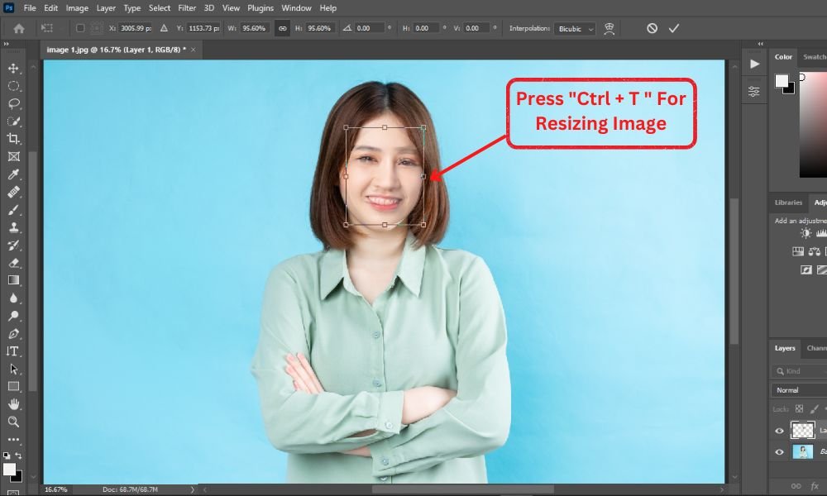Open the Normal blend mode dropdown

799,390
